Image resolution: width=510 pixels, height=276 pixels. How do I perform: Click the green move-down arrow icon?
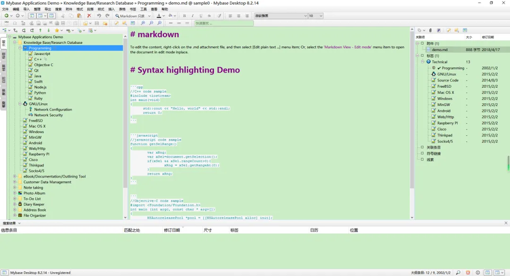[49, 30]
